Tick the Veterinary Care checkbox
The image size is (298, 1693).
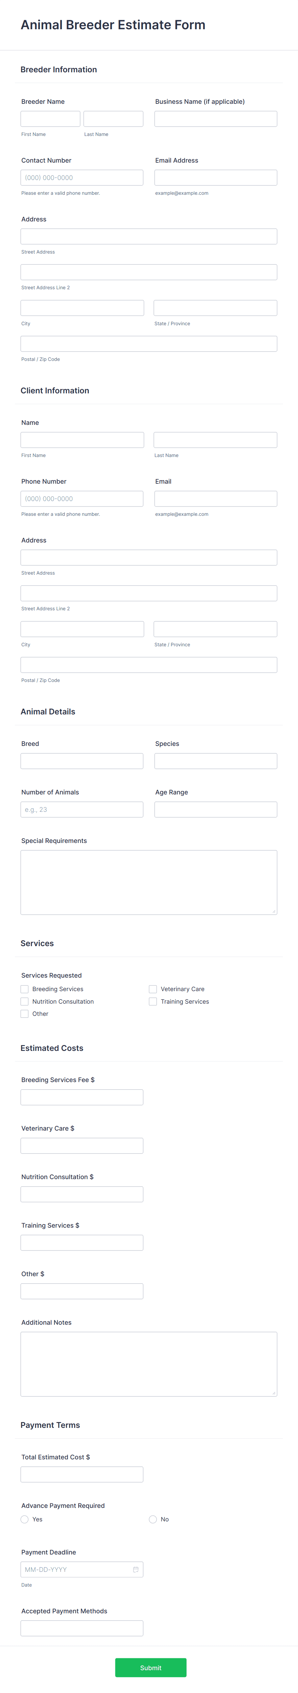[x=153, y=989]
